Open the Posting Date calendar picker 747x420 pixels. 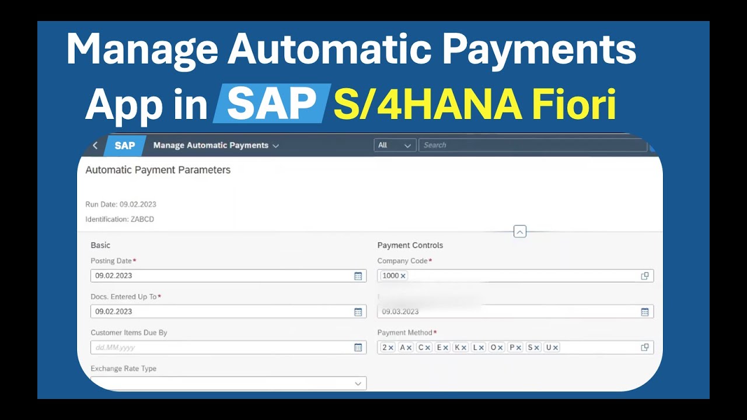click(x=358, y=276)
